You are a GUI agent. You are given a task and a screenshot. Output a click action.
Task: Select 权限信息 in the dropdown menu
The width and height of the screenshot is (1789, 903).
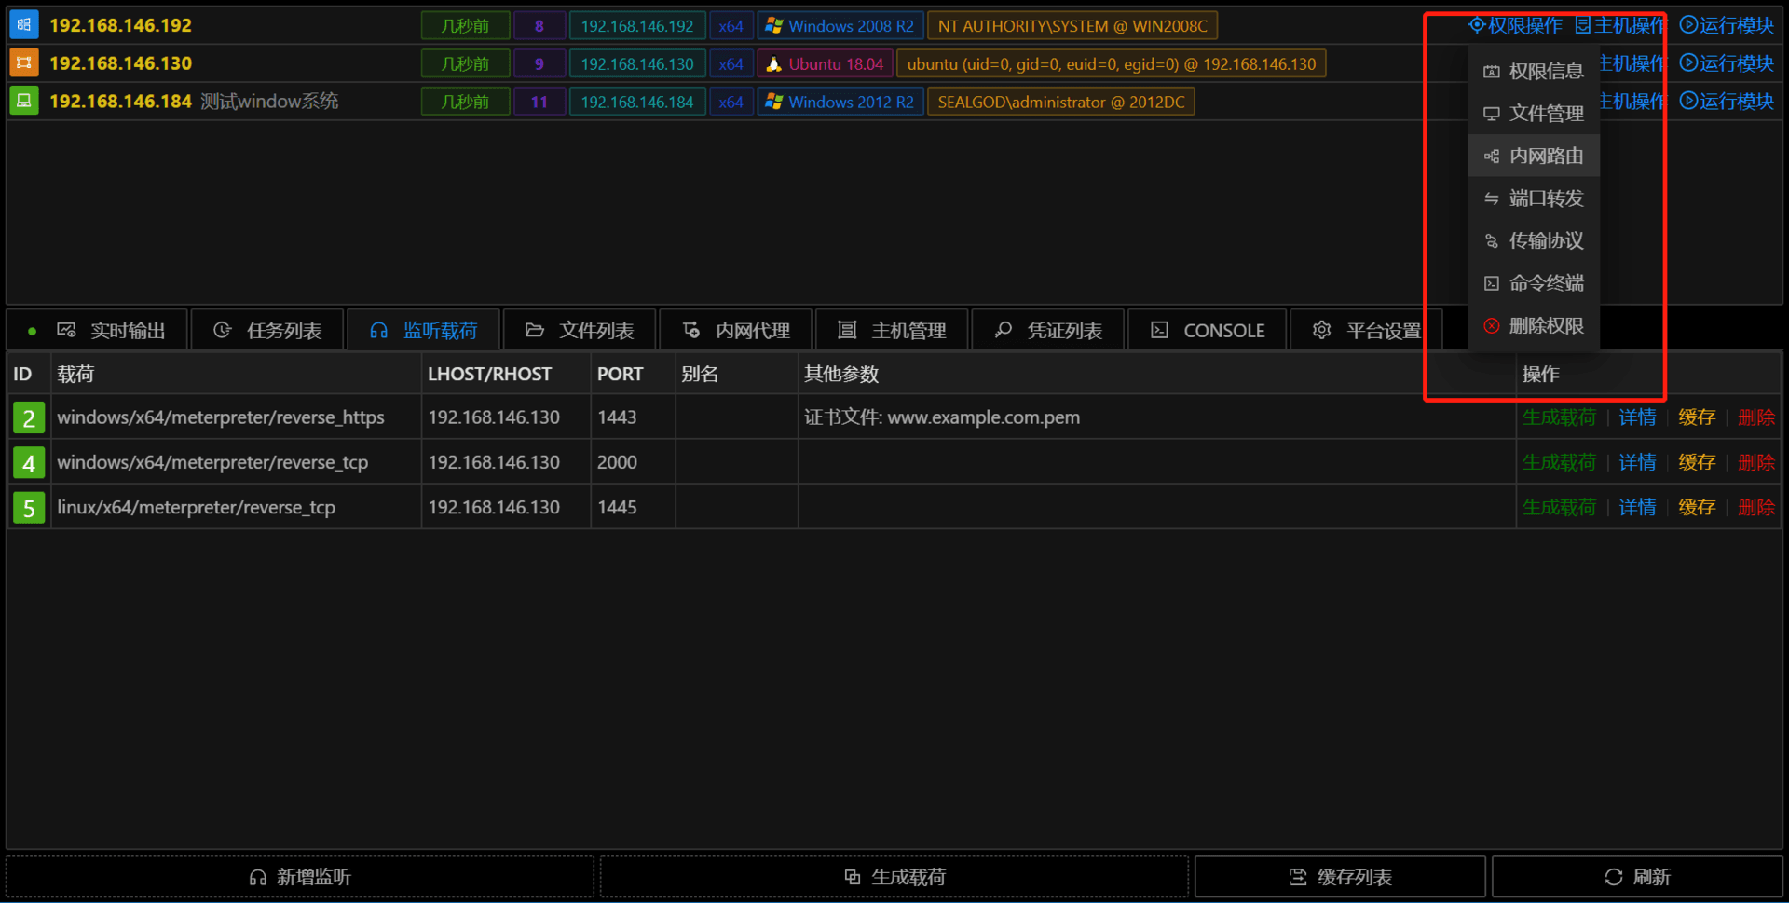click(x=1534, y=71)
